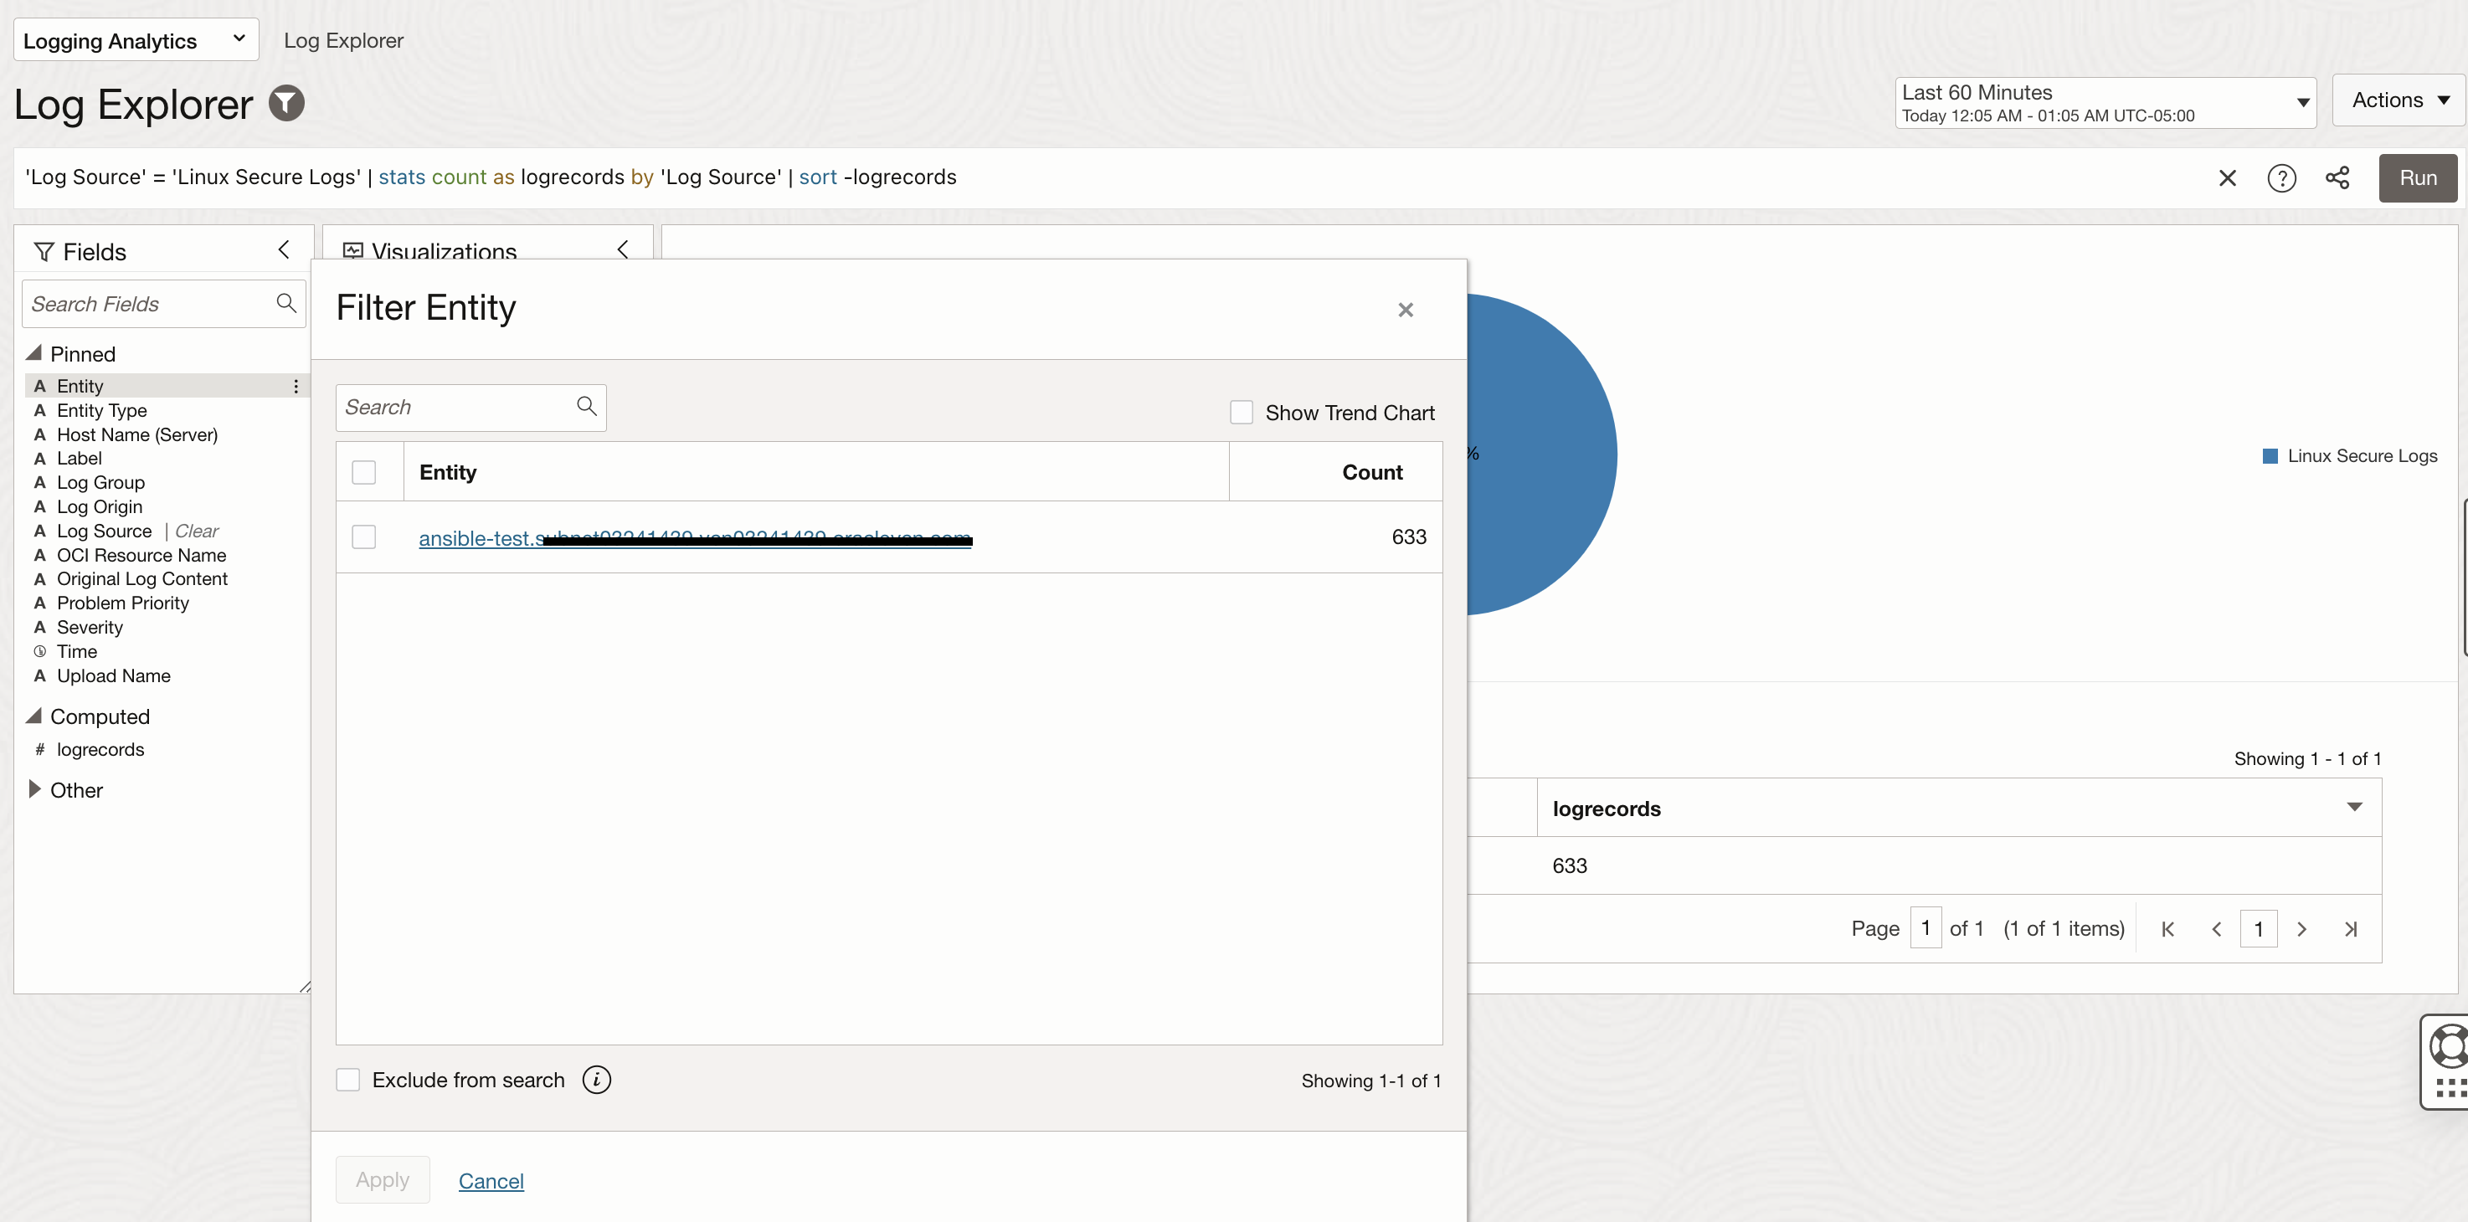Open the Logging Analytics dropdown
Viewport: 2468px width, 1222px height.
coord(136,40)
